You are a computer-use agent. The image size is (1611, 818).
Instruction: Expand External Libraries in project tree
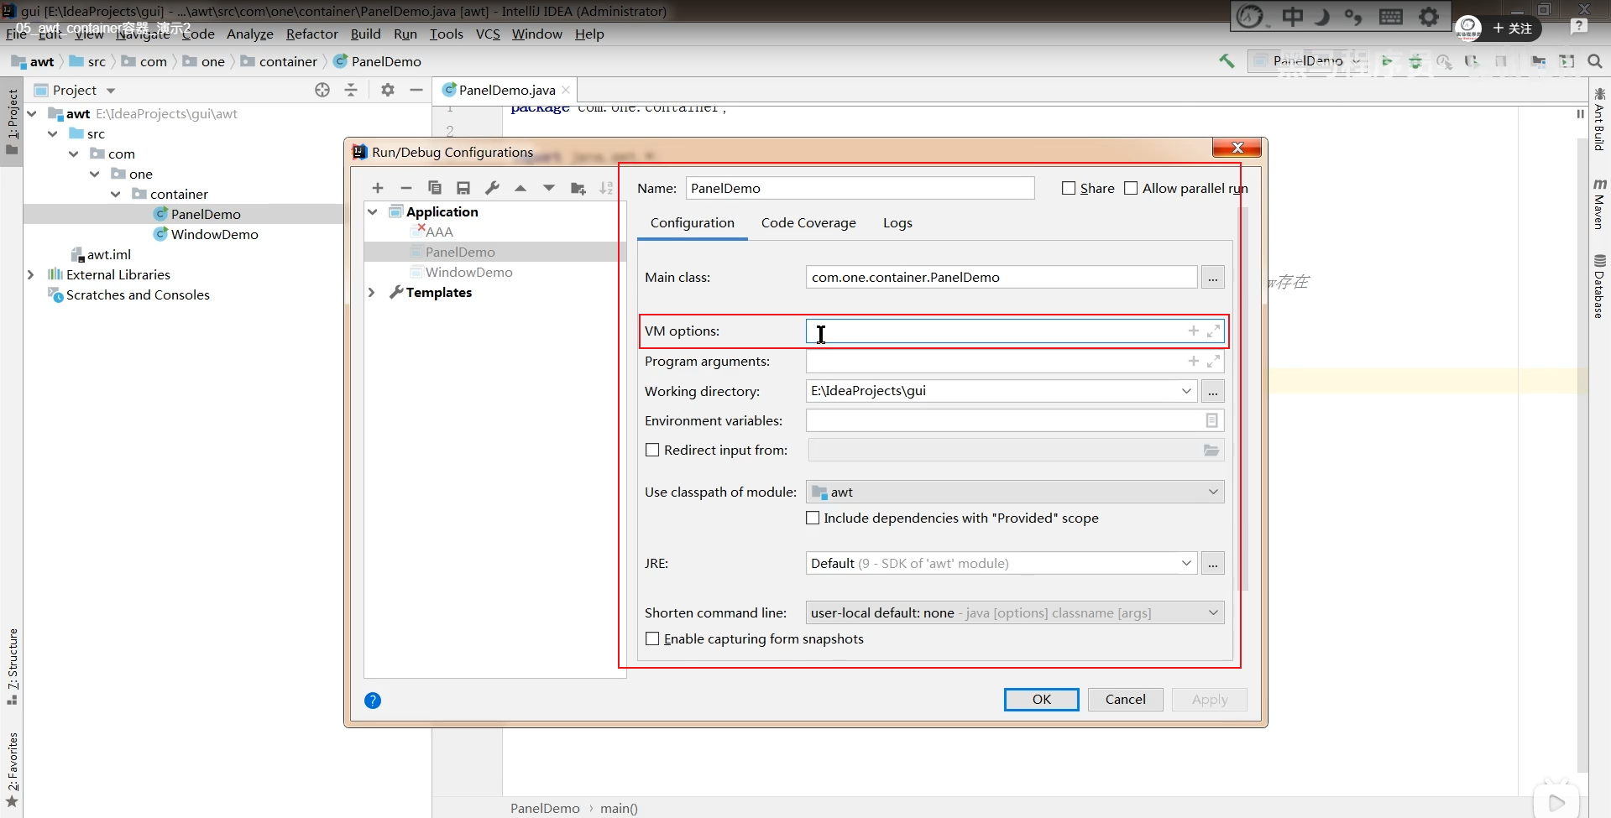pyautogui.click(x=31, y=274)
